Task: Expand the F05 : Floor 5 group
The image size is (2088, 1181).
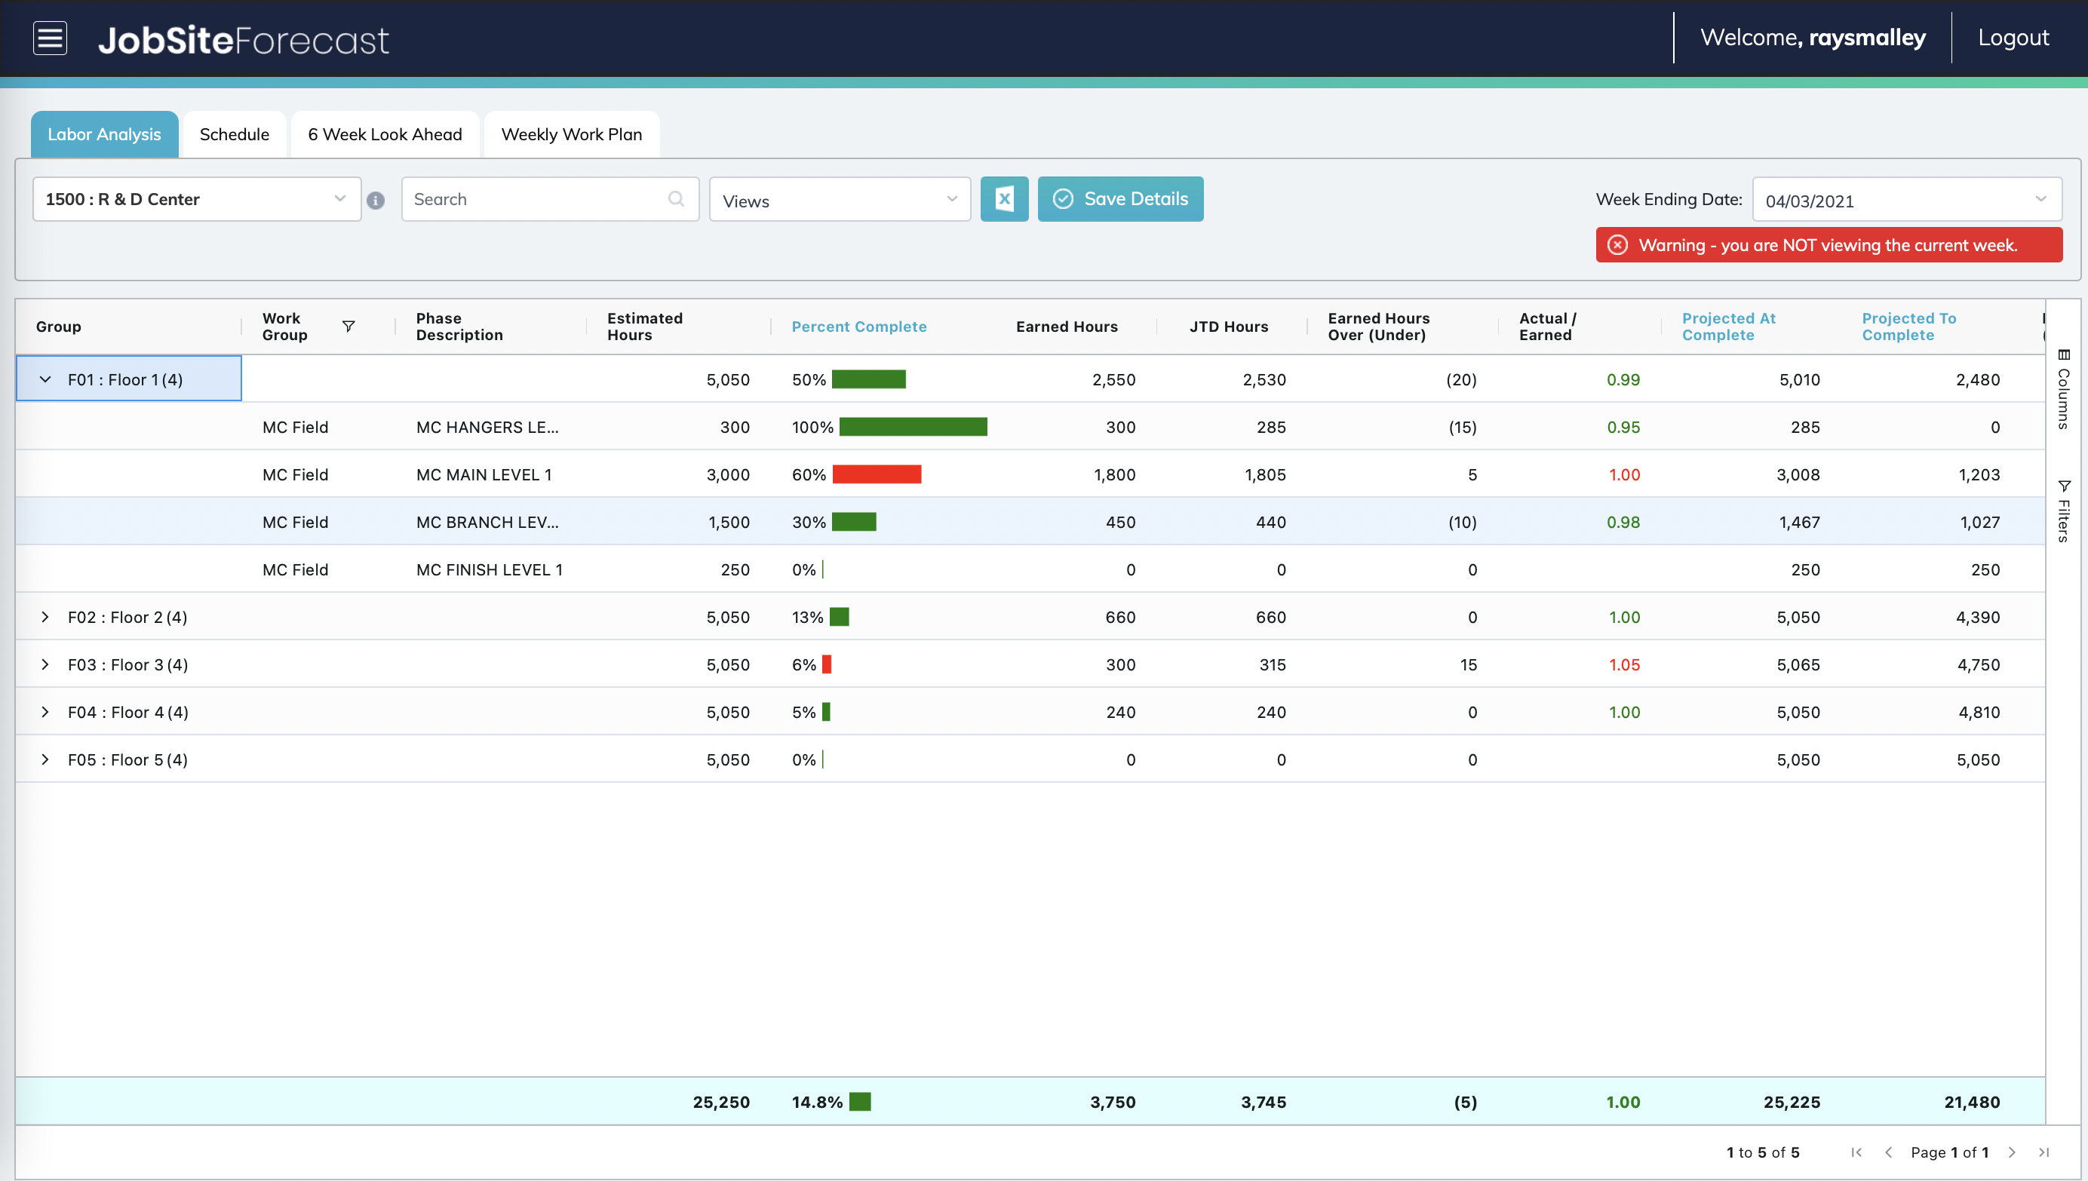Action: (x=45, y=759)
